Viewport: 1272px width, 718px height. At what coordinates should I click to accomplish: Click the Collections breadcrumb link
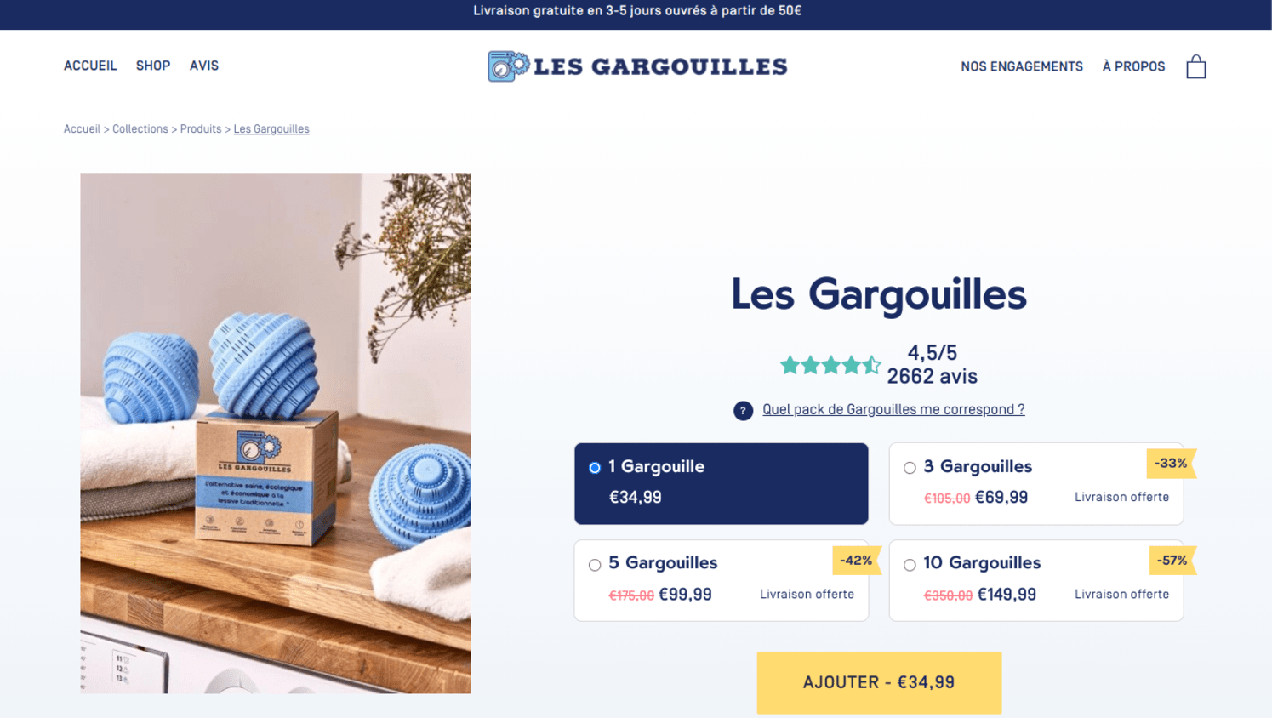pos(140,129)
